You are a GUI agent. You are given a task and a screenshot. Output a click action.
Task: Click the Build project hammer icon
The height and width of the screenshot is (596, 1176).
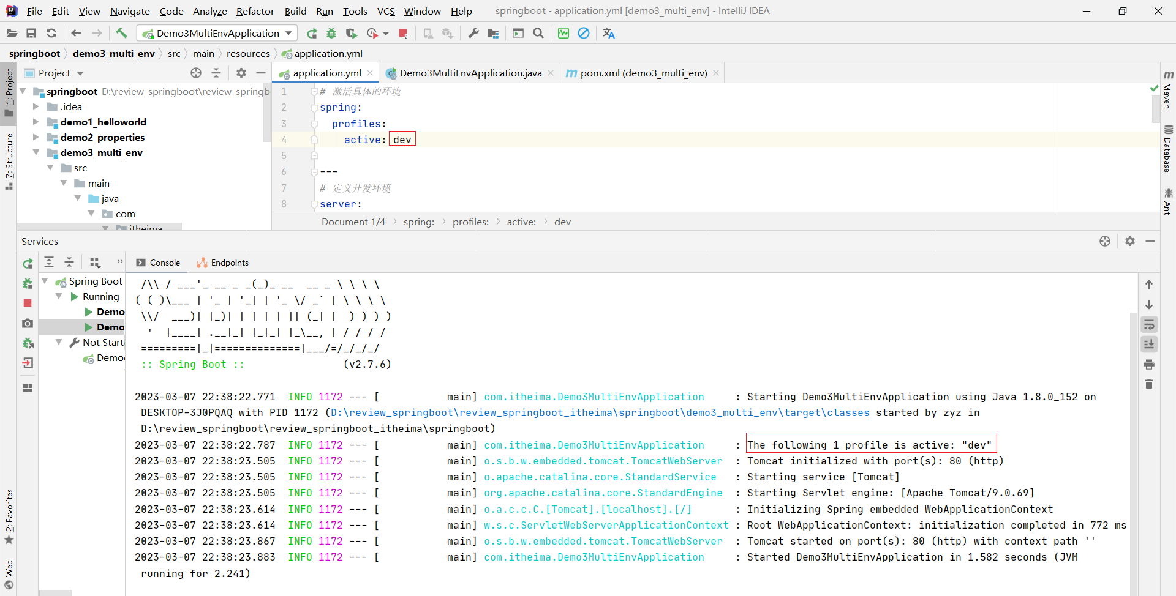(121, 33)
